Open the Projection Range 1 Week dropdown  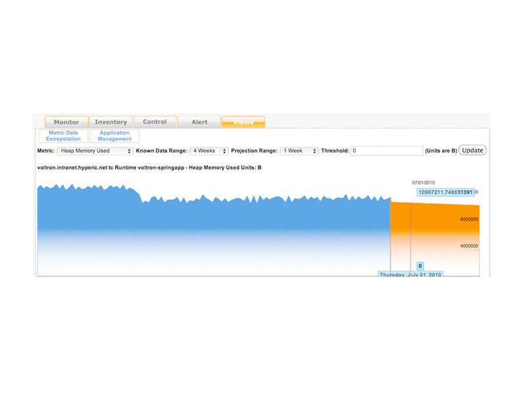coord(299,151)
